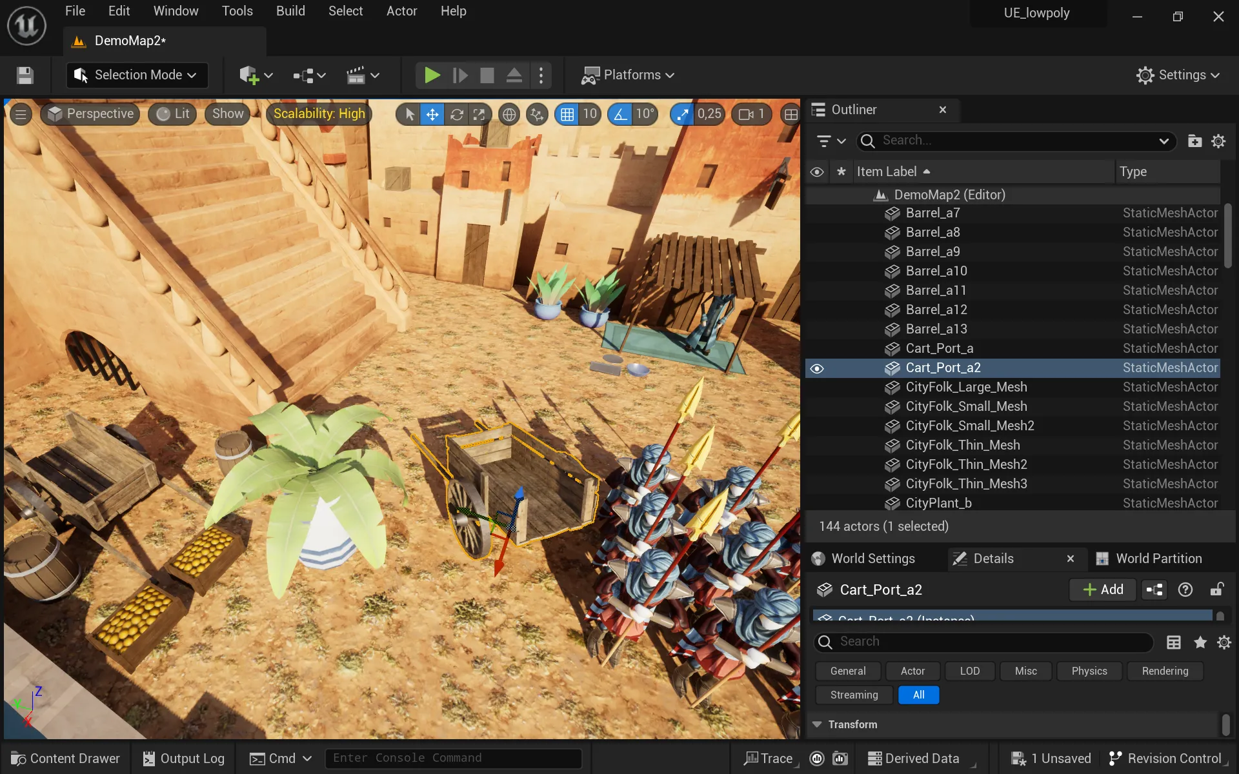This screenshot has height=774, width=1239.
Task: Click the Outliner settings gear icon
Action: [1218, 141]
